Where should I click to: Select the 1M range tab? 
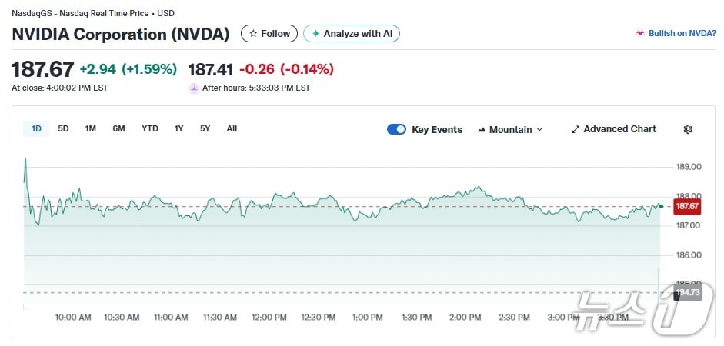90,128
